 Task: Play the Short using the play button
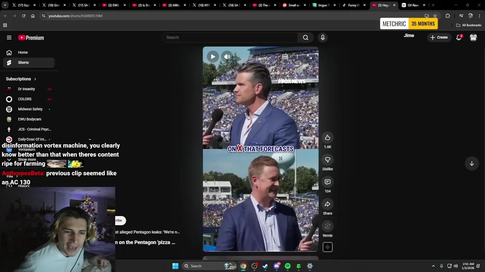pos(213,57)
